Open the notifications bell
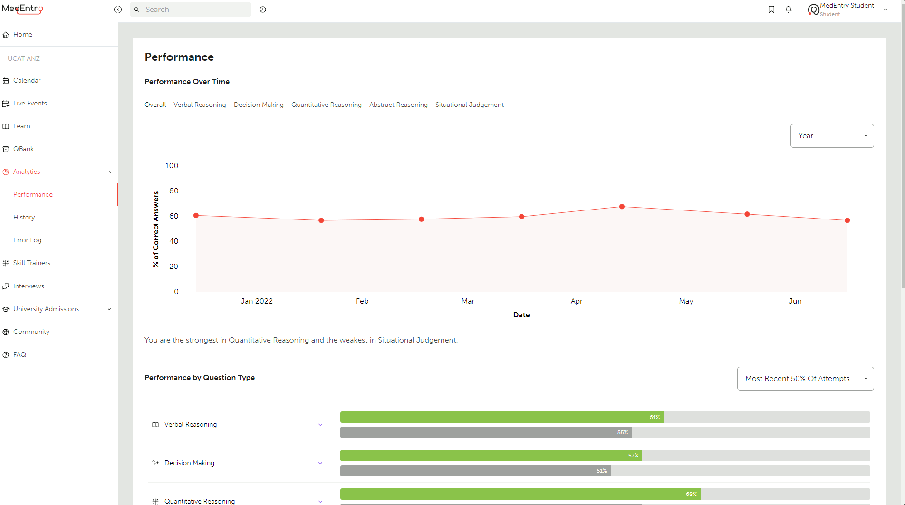905x505 pixels. (x=789, y=10)
